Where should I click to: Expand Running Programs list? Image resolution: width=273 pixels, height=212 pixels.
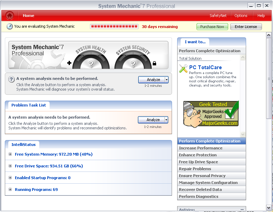pos(10,190)
